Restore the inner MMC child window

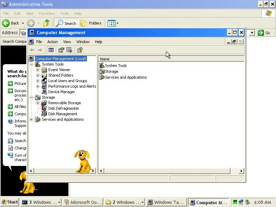click(x=234, y=42)
